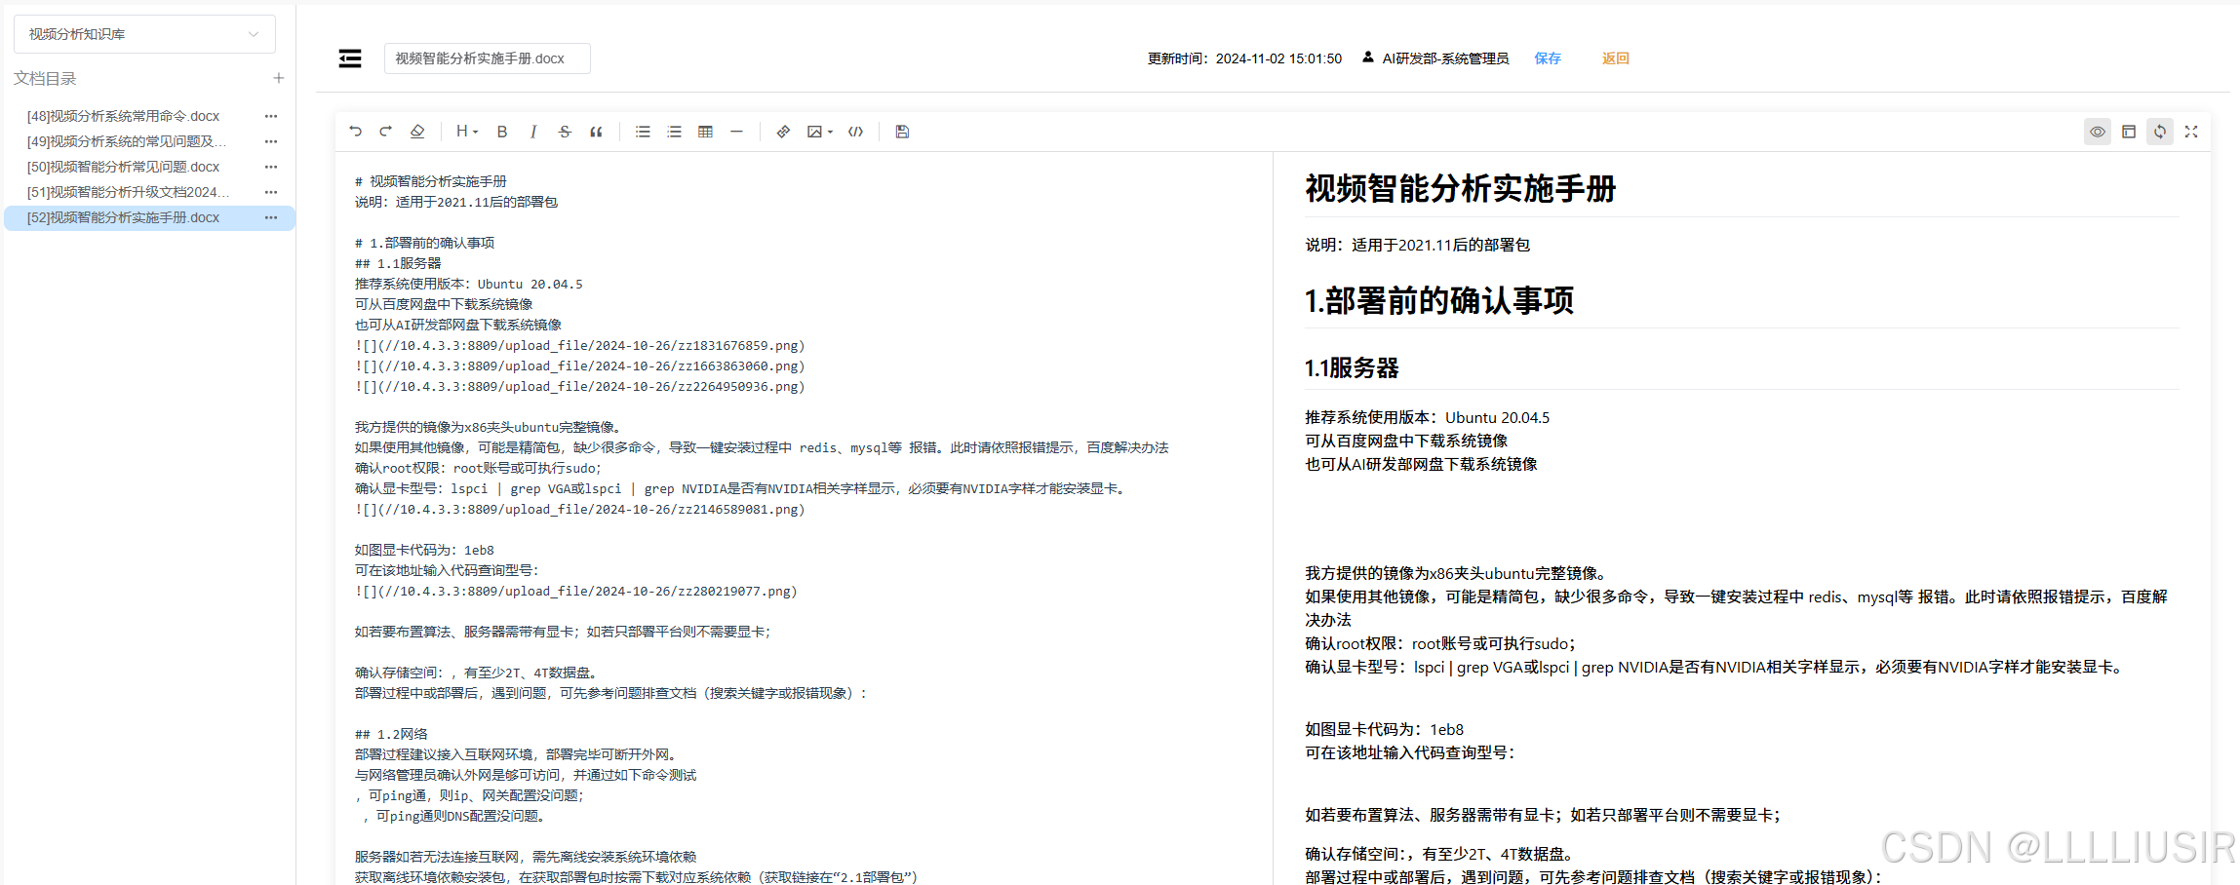Click the document title input field
This screenshot has height=885, width=2240.
coord(486,58)
